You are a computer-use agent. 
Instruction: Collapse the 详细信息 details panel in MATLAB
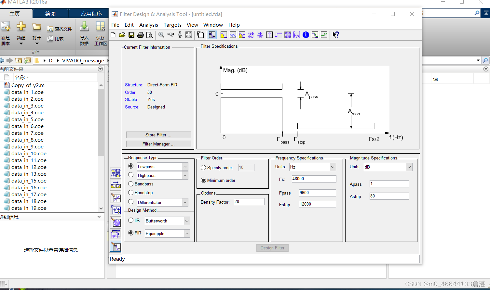coord(99,217)
